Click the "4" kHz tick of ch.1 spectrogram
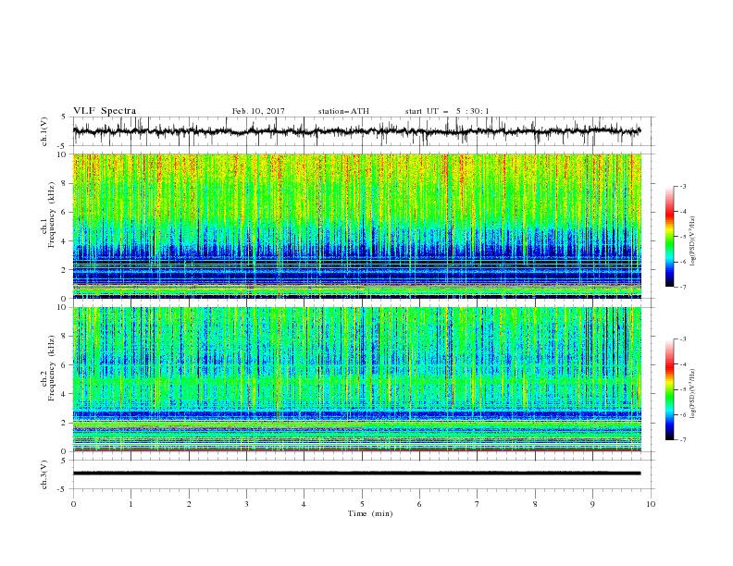The image size is (733, 566). click(x=66, y=241)
